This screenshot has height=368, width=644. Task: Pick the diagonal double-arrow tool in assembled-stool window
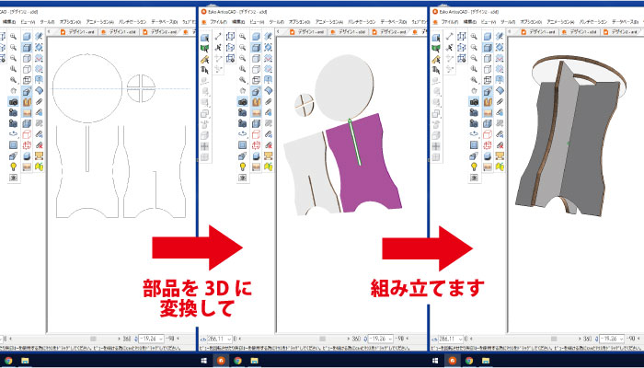(x=449, y=37)
